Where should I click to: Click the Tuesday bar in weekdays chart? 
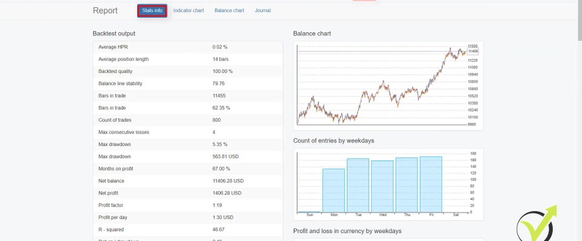point(358,185)
